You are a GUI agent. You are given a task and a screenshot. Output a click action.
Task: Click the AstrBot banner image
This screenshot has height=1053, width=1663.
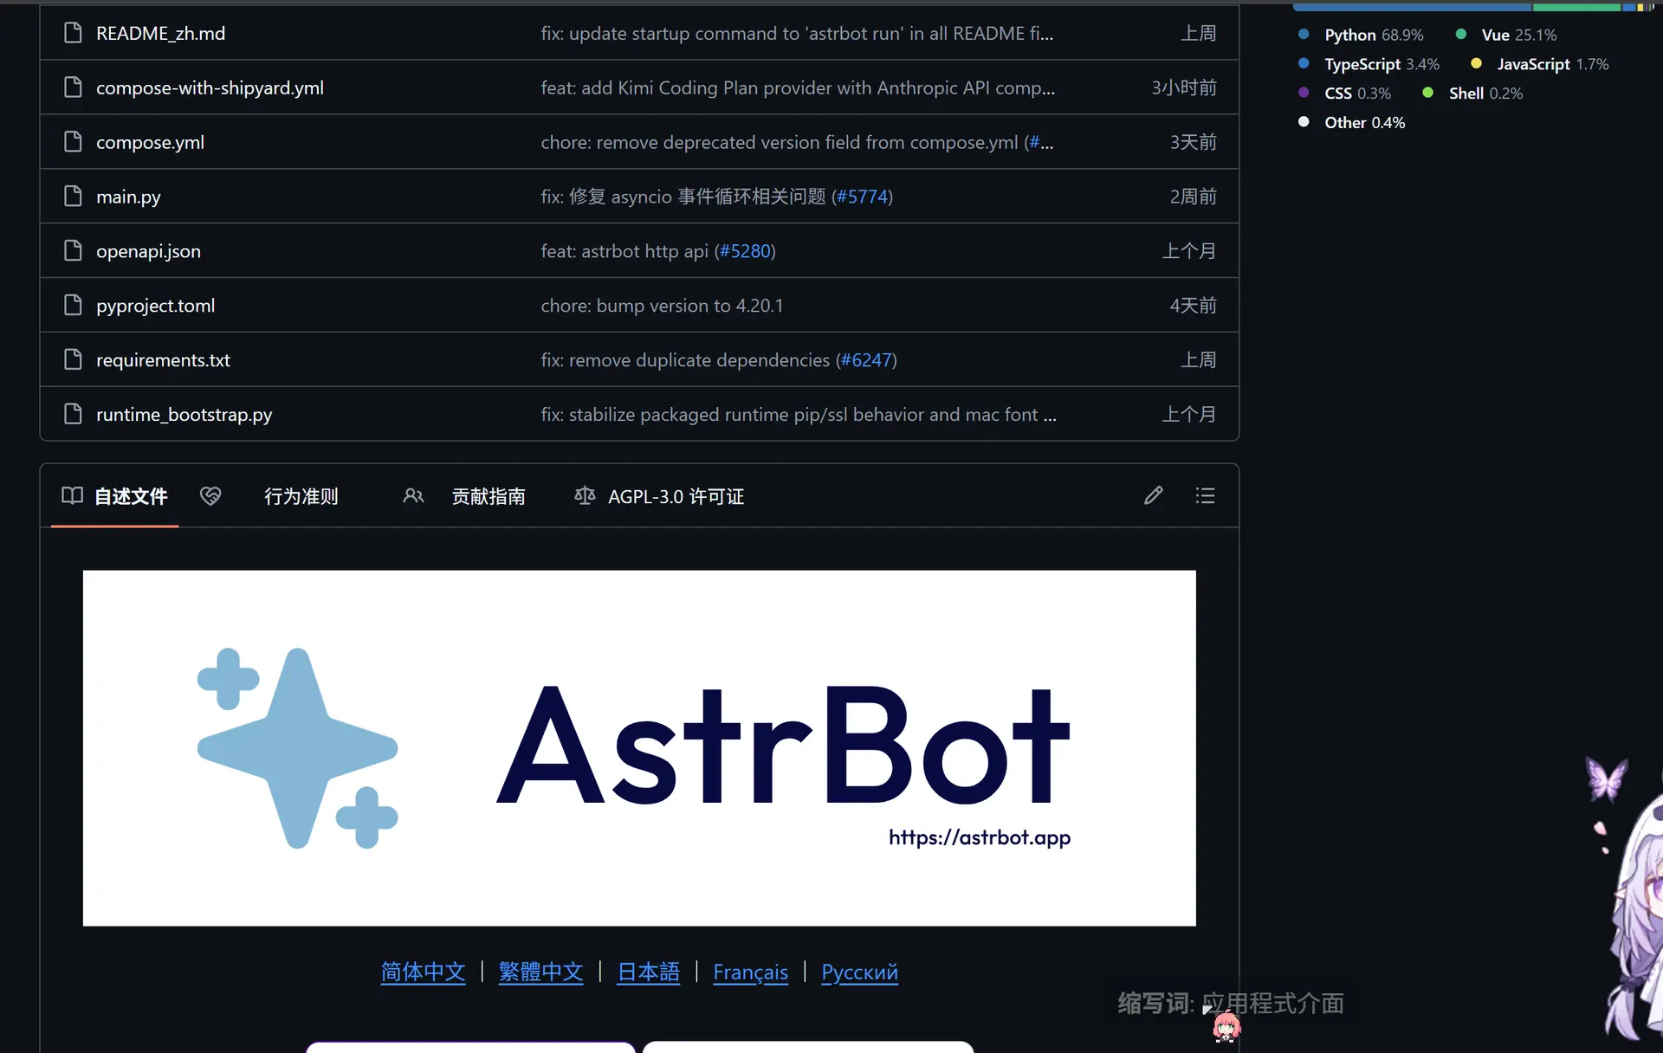[x=639, y=748]
